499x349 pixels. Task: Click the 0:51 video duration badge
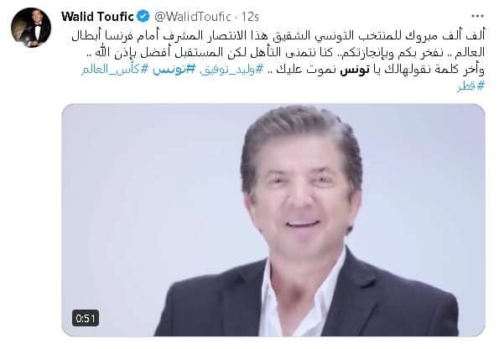click(x=86, y=318)
